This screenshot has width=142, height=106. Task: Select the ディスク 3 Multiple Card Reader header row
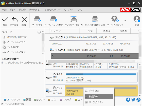[x=94, y=50]
